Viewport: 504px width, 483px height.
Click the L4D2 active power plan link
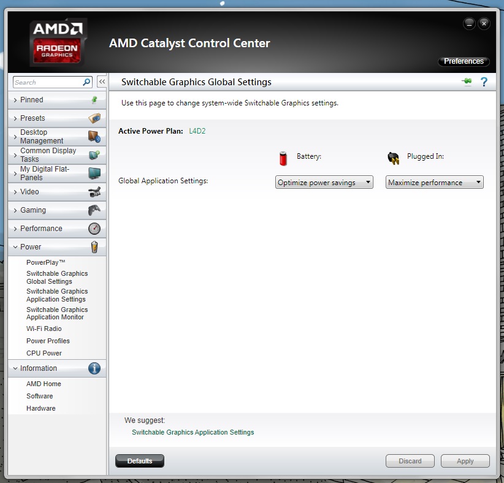tap(197, 131)
